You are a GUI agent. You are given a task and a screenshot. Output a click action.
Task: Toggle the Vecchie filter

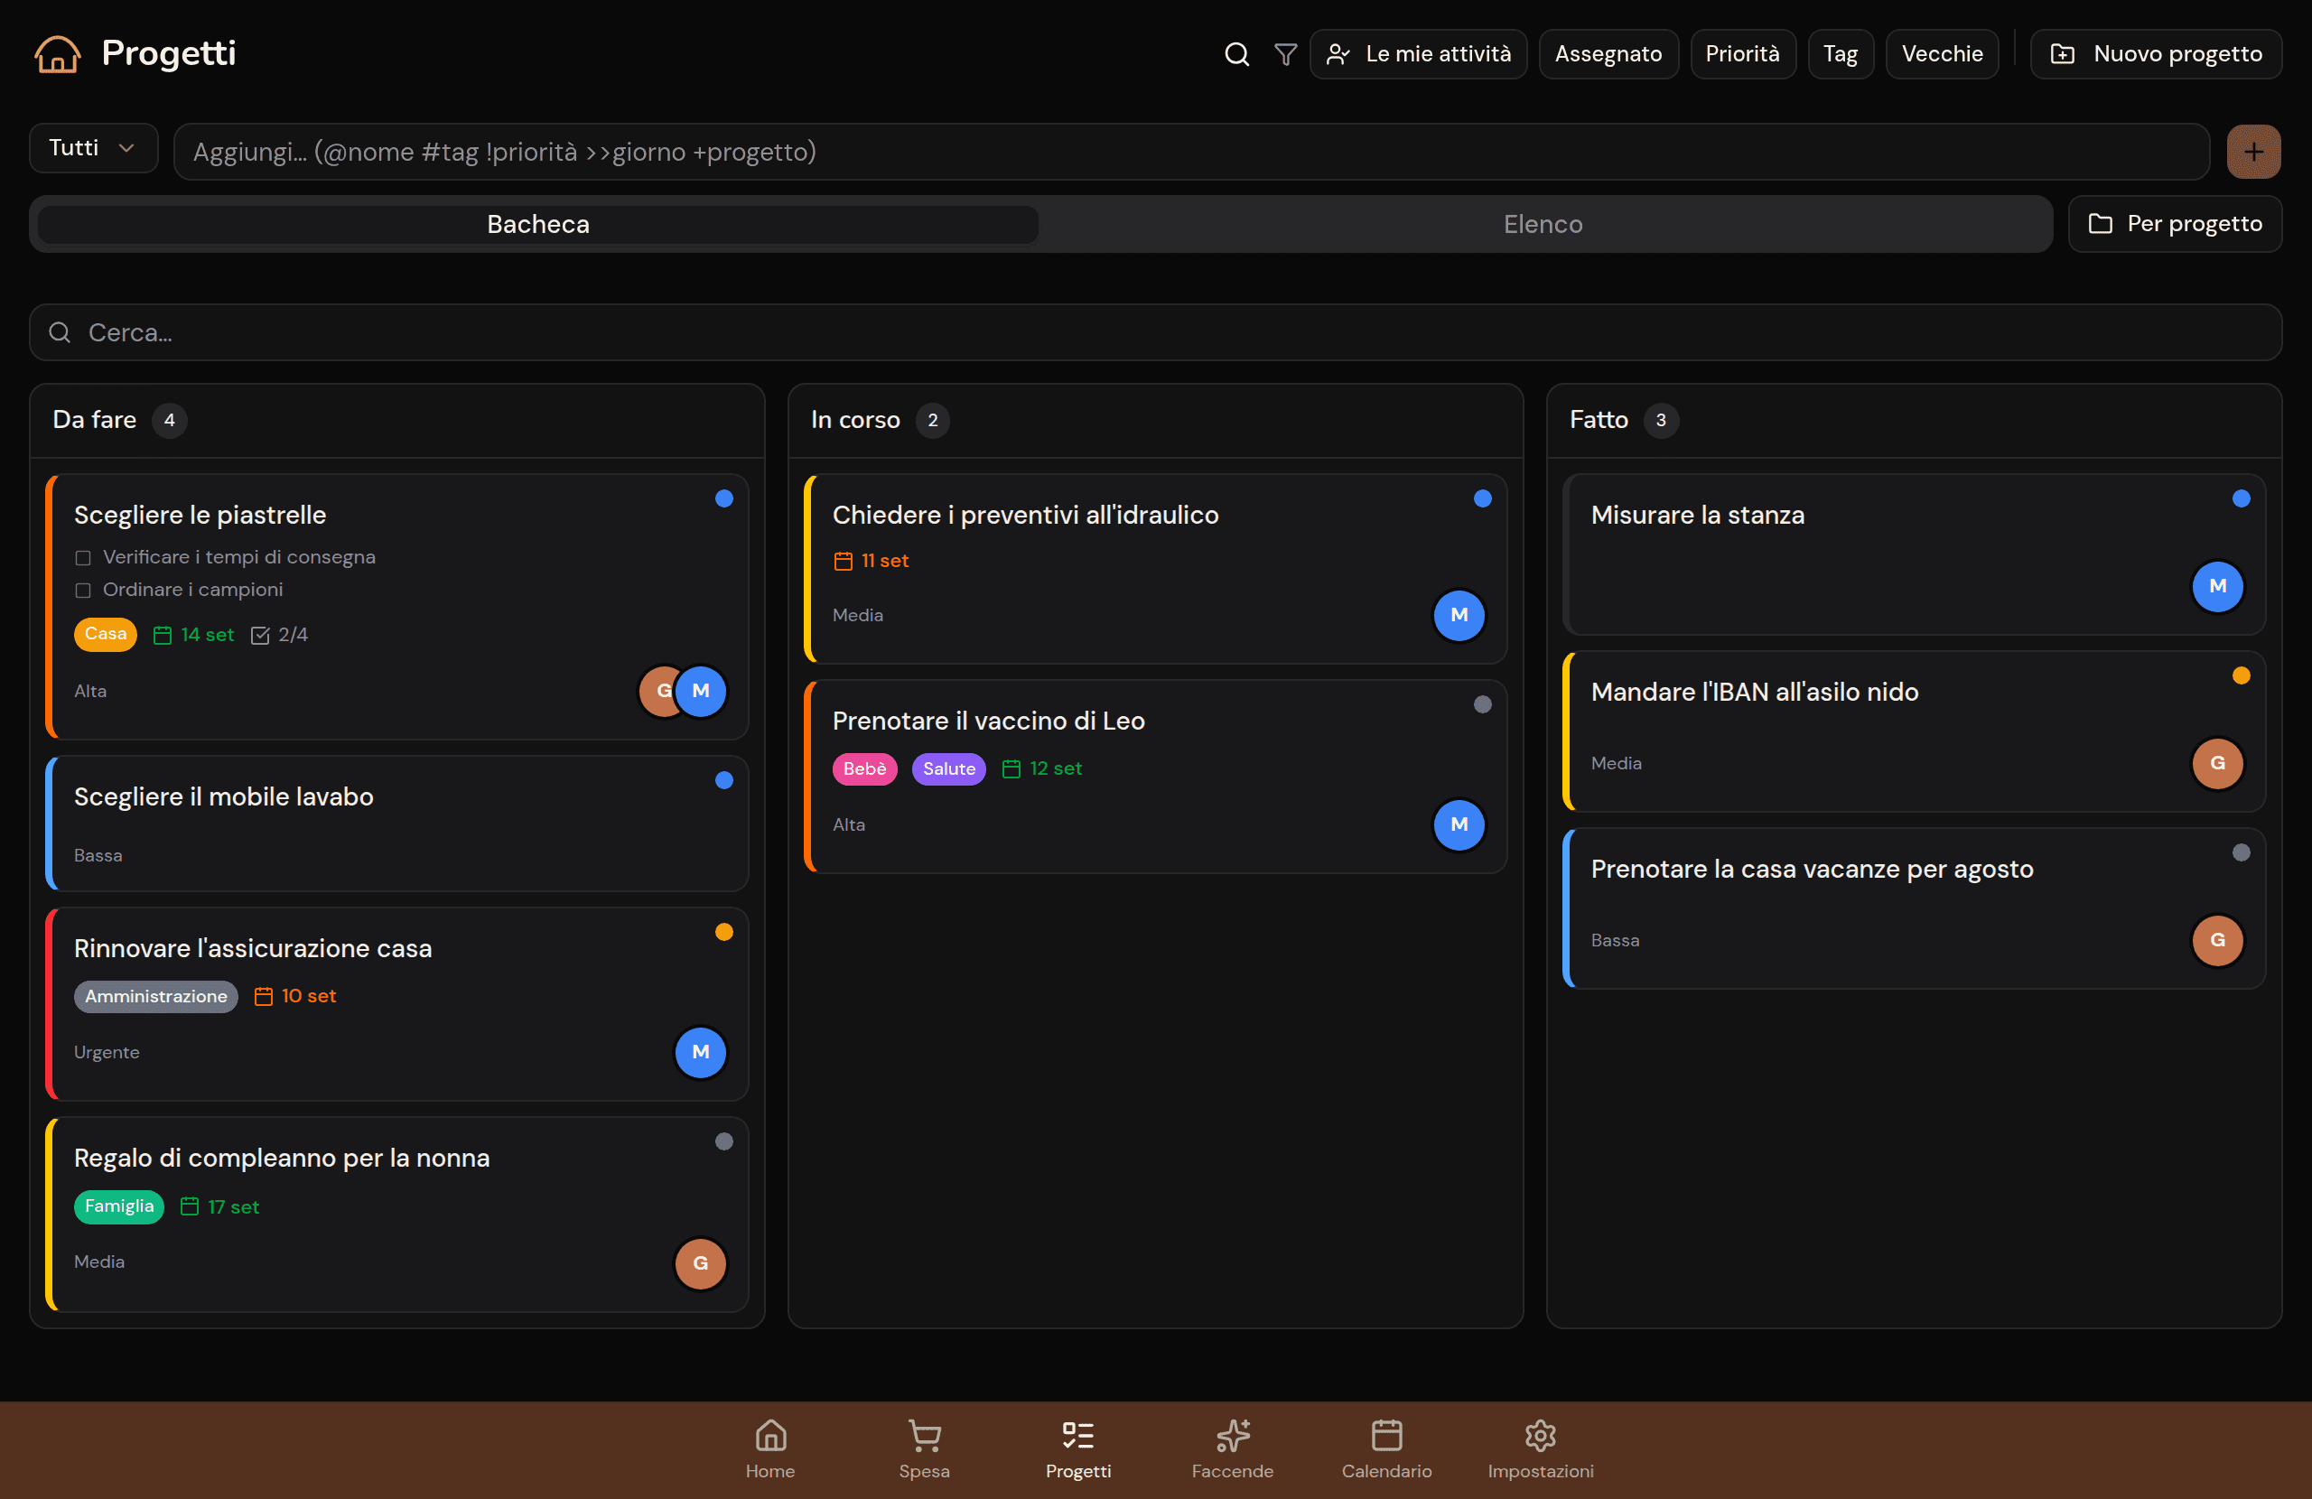pyautogui.click(x=1941, y=54)
